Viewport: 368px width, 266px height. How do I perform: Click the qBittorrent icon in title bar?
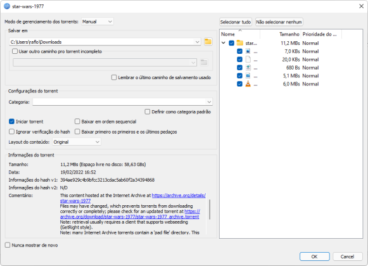tap(7, 6)
